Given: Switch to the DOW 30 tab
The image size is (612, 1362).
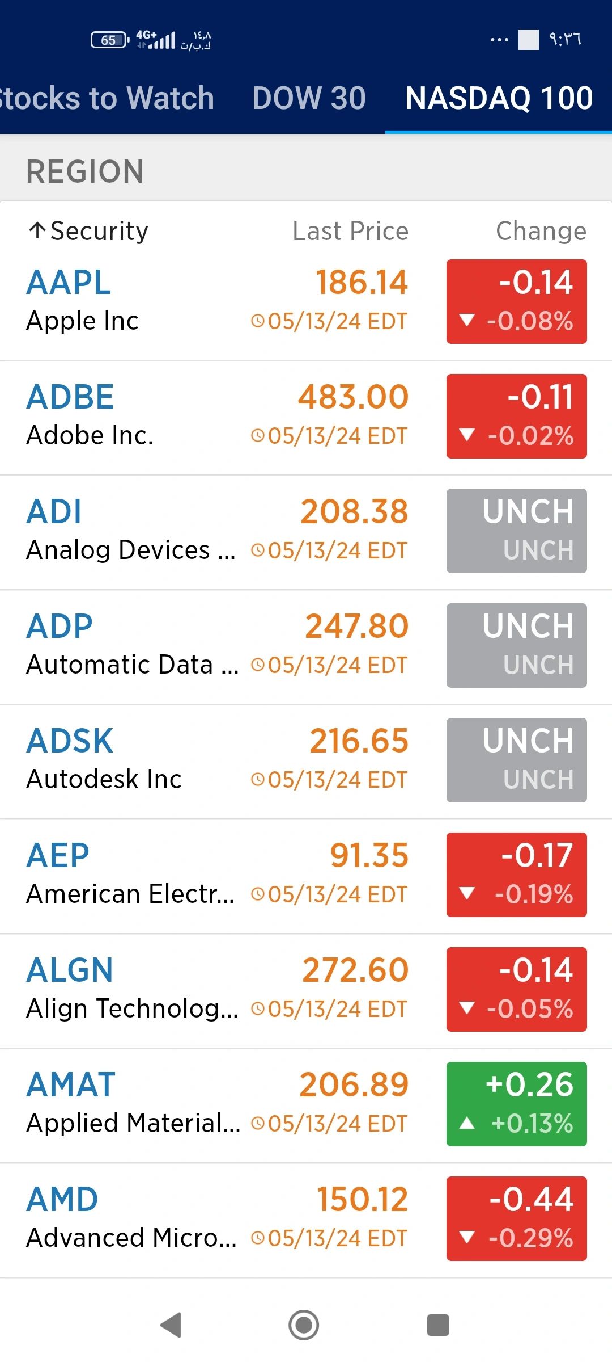Looking at the screenshot, I should point(309,98).
